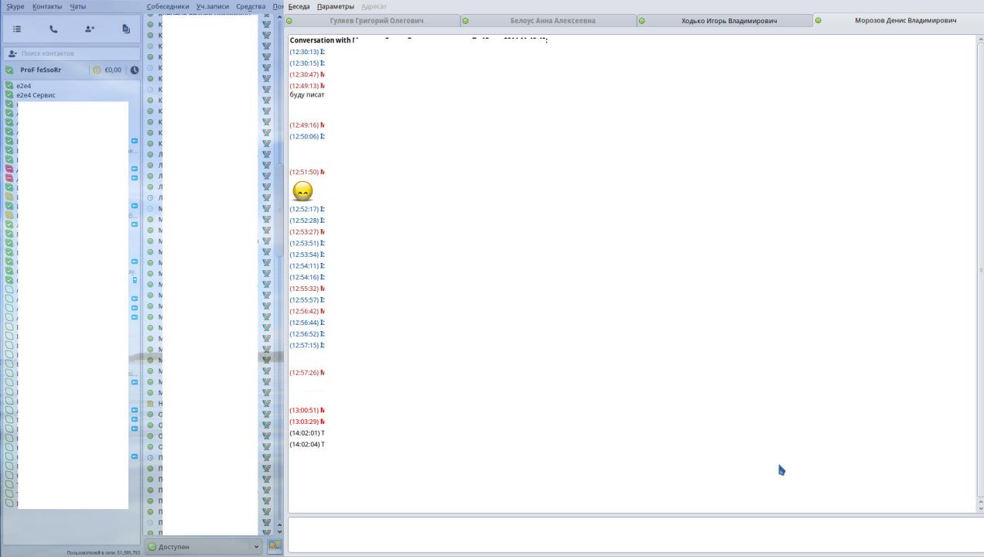Screen dimensions: 984x557
Task: Click the (12:30:47) message timestamp
Action: (x=304, y=74)
